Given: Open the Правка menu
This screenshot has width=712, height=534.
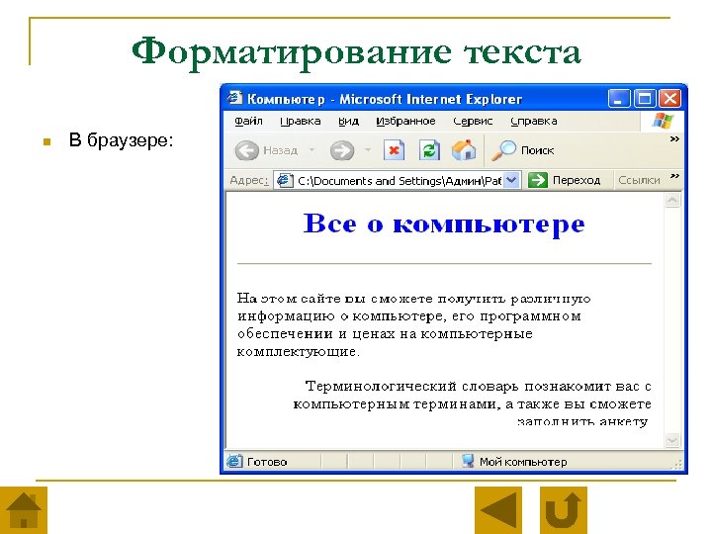Looking at the screenshot, I should pos(301,122).
